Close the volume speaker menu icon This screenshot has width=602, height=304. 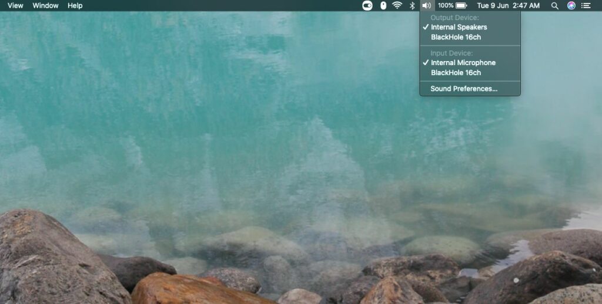[427, 5]
